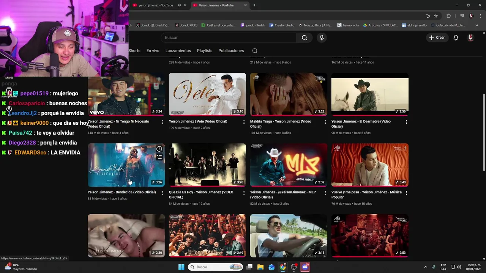Open the YouTube account avatar menu

[470, 38]
